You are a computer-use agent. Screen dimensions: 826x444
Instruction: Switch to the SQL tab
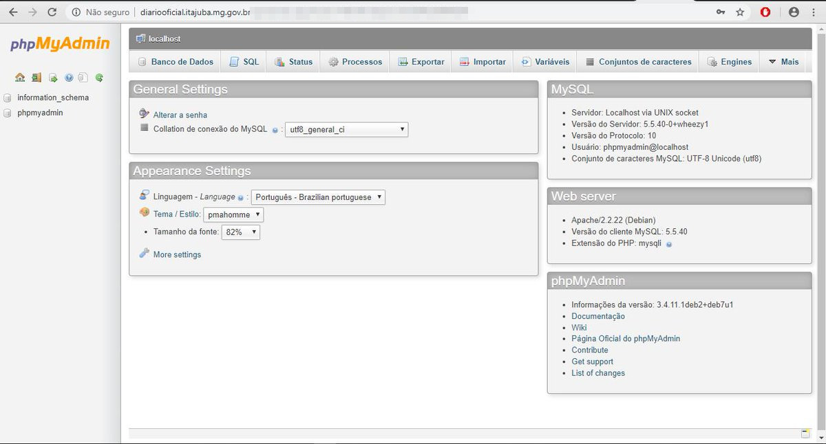pos(244,62)
